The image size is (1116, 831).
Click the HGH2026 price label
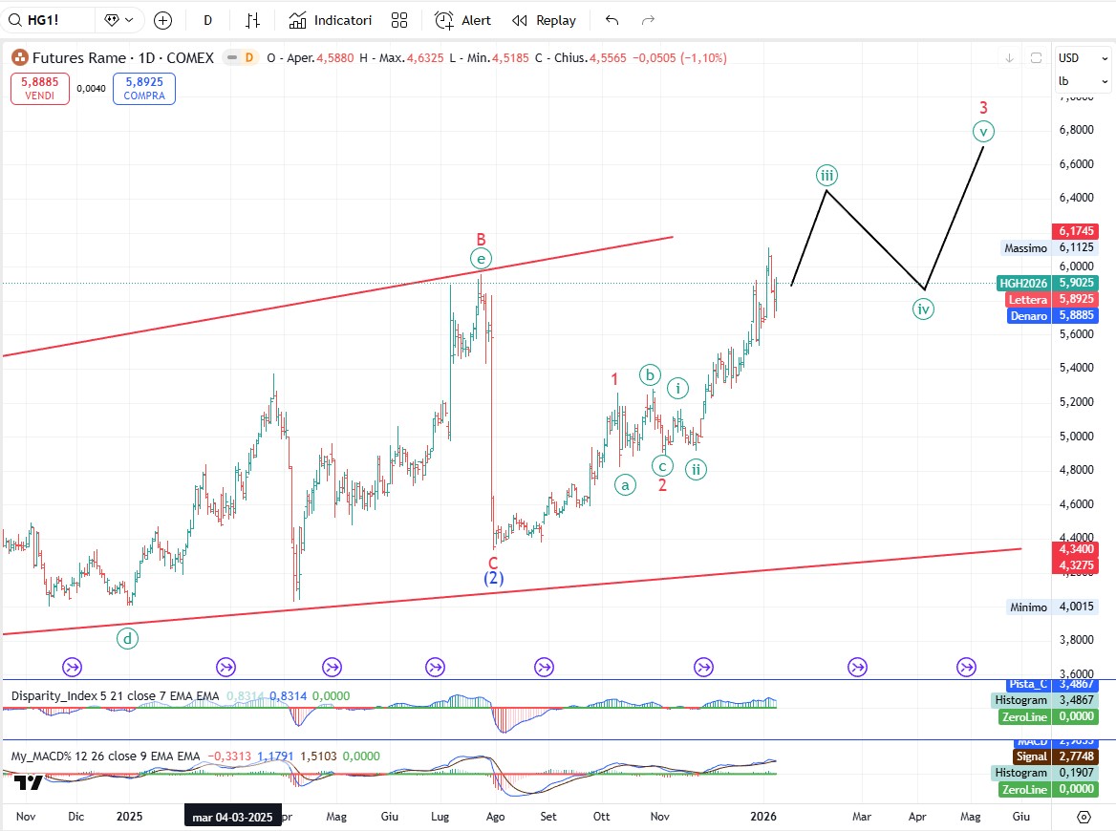(1023, 283)
